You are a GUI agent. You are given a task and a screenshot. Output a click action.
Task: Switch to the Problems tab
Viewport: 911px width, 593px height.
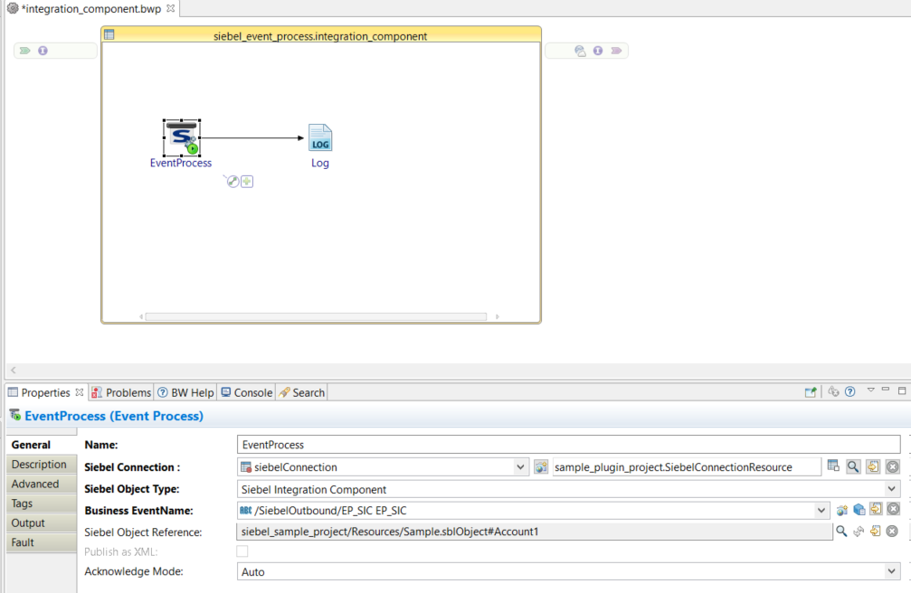coord(121,392)
